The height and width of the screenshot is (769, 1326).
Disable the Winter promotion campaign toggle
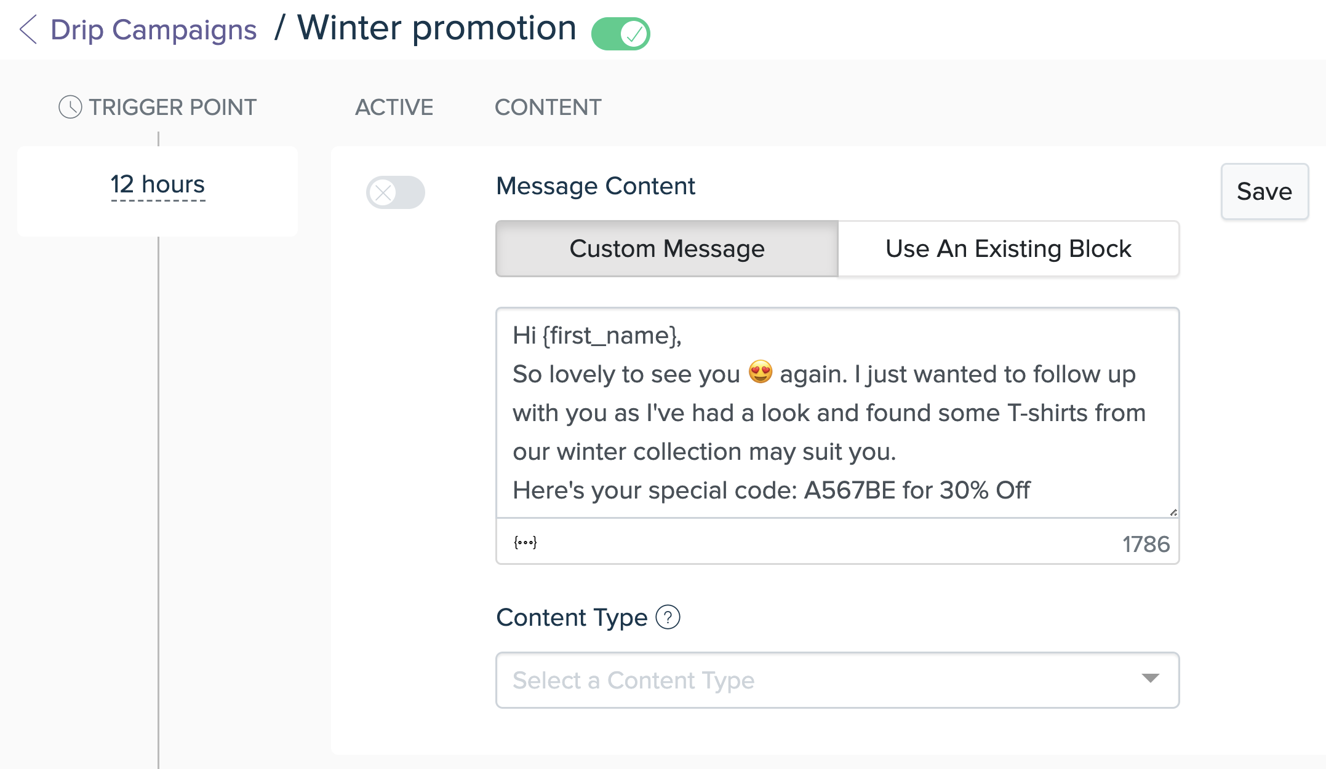click(x=620, y=34)
